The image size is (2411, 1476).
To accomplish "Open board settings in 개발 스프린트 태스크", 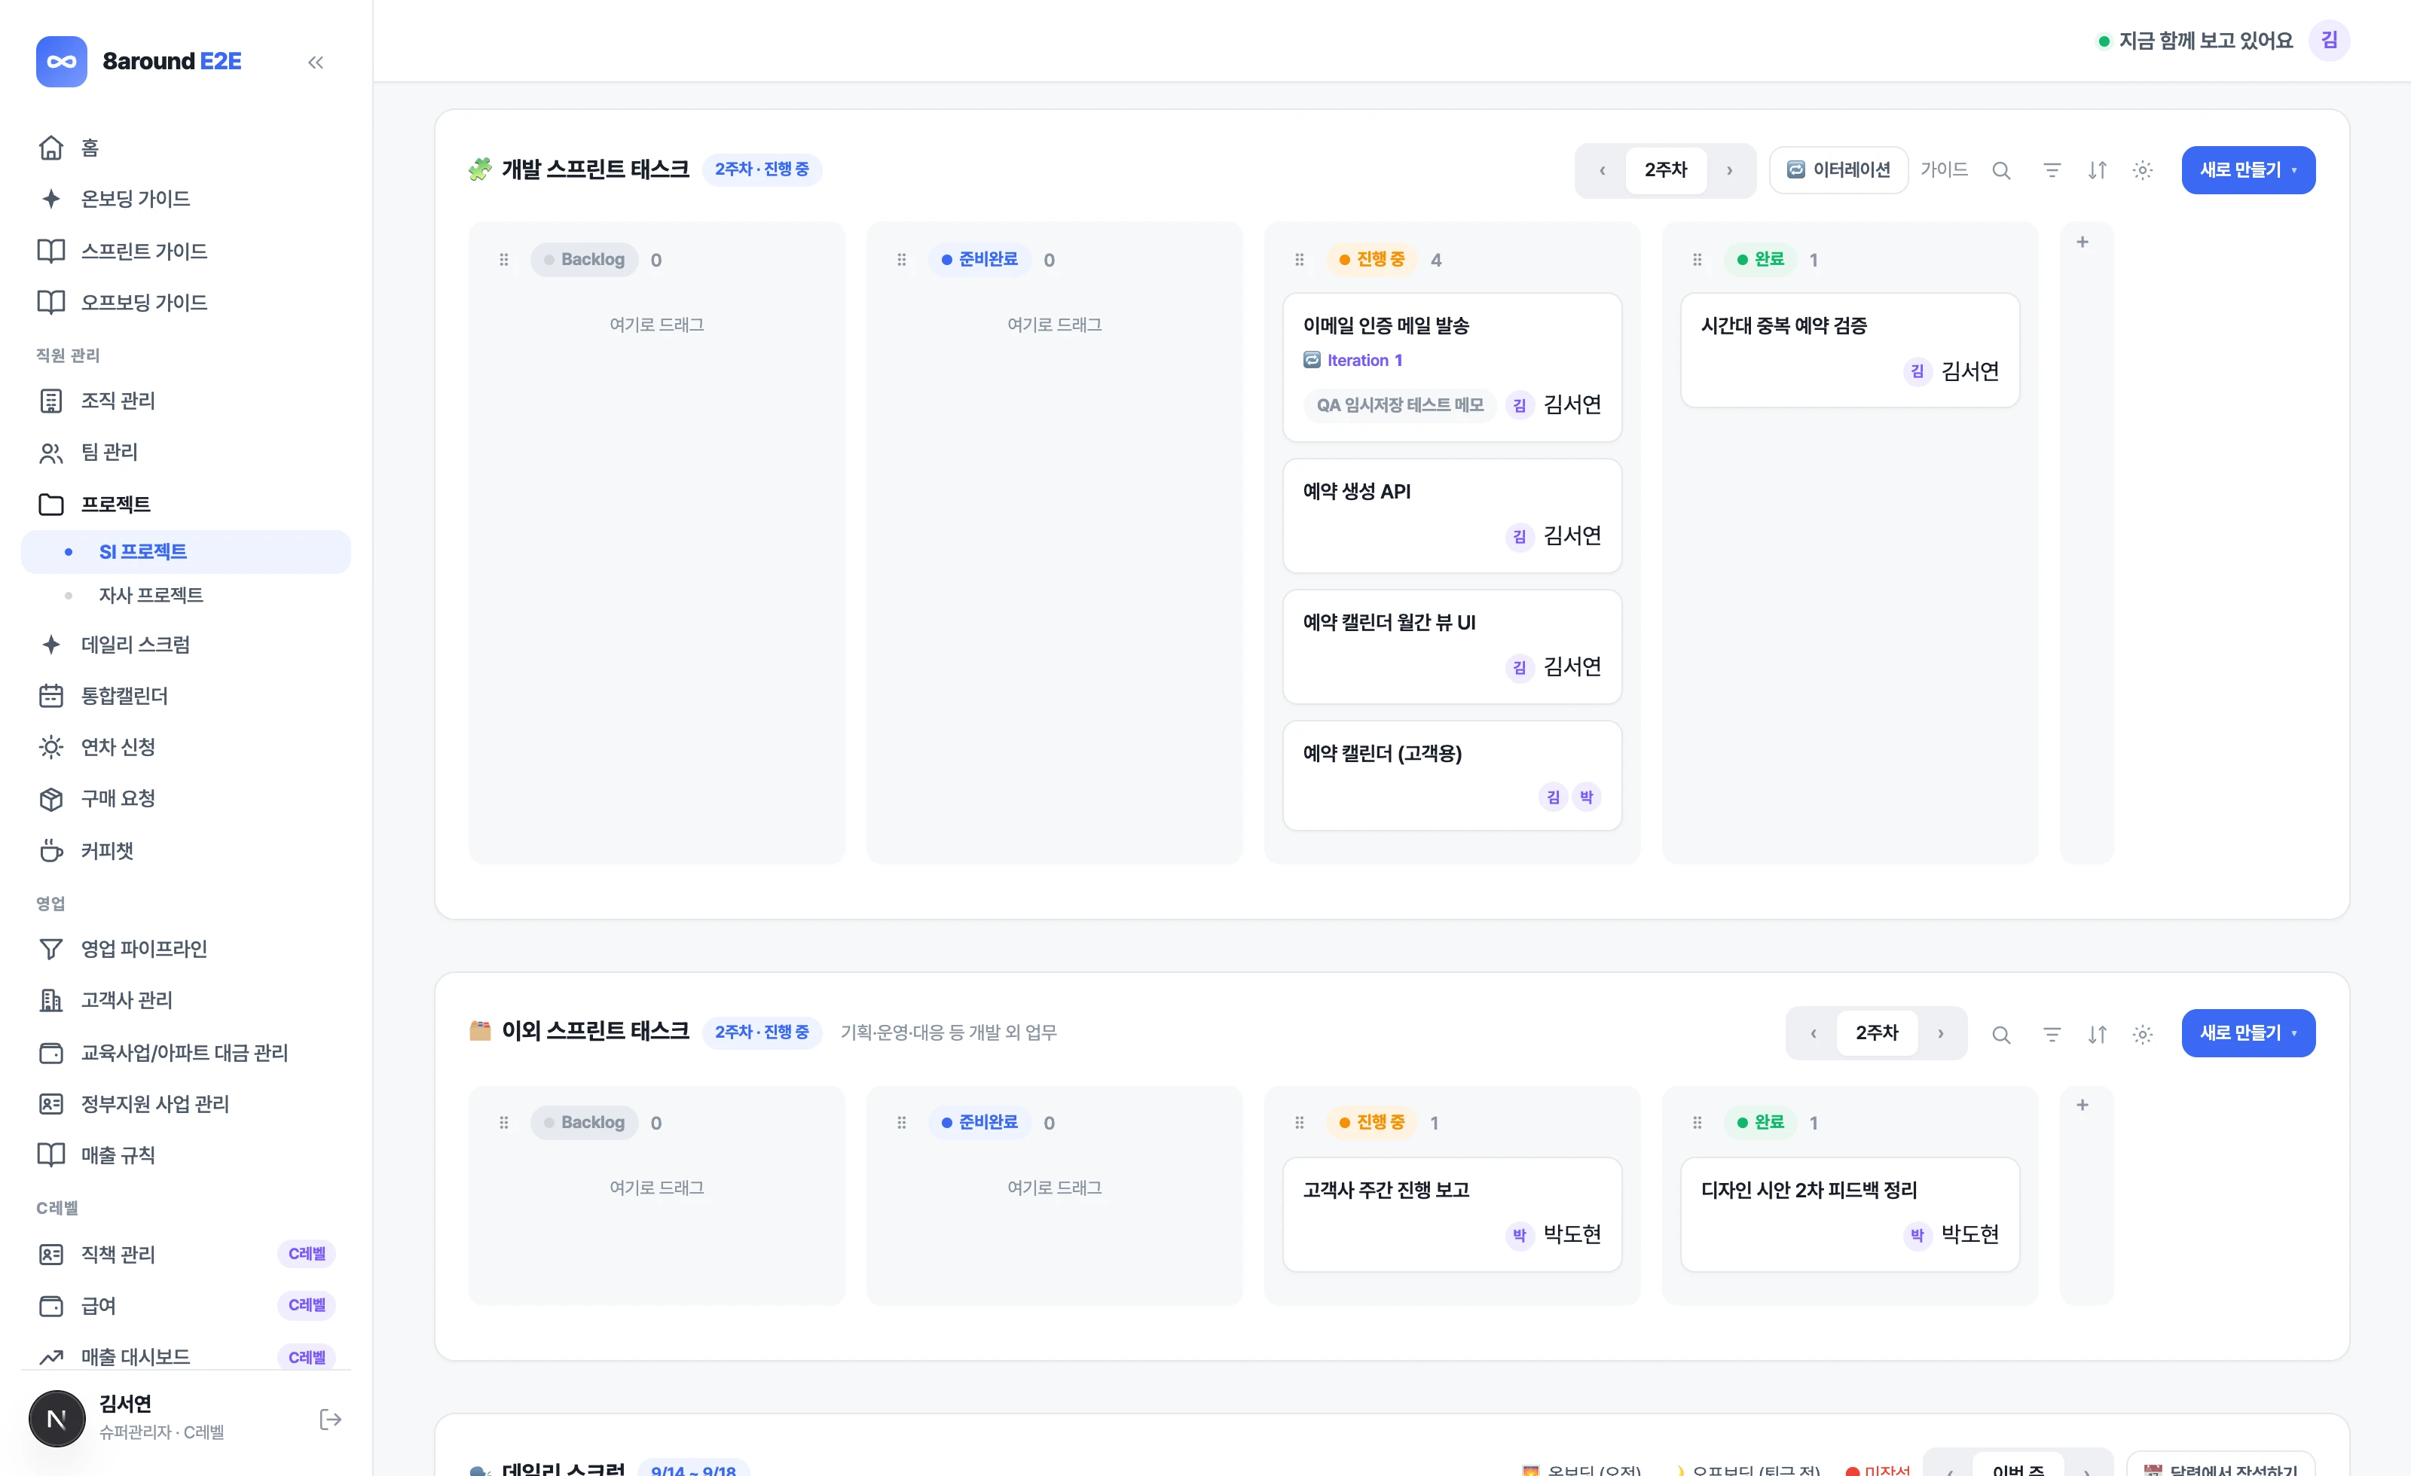I will 2142,170.
